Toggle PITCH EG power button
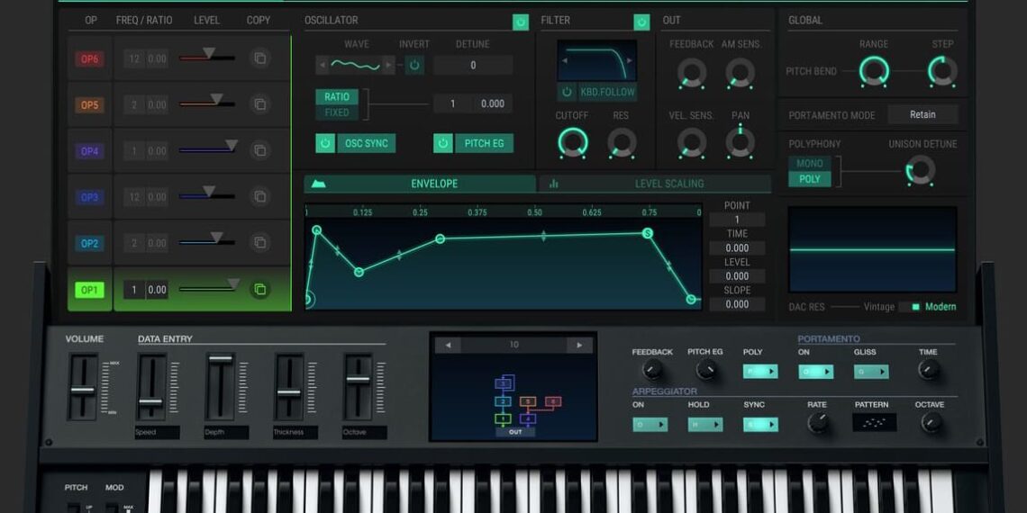The height and width of the screenshot is (513, 1027). (443, 143)
